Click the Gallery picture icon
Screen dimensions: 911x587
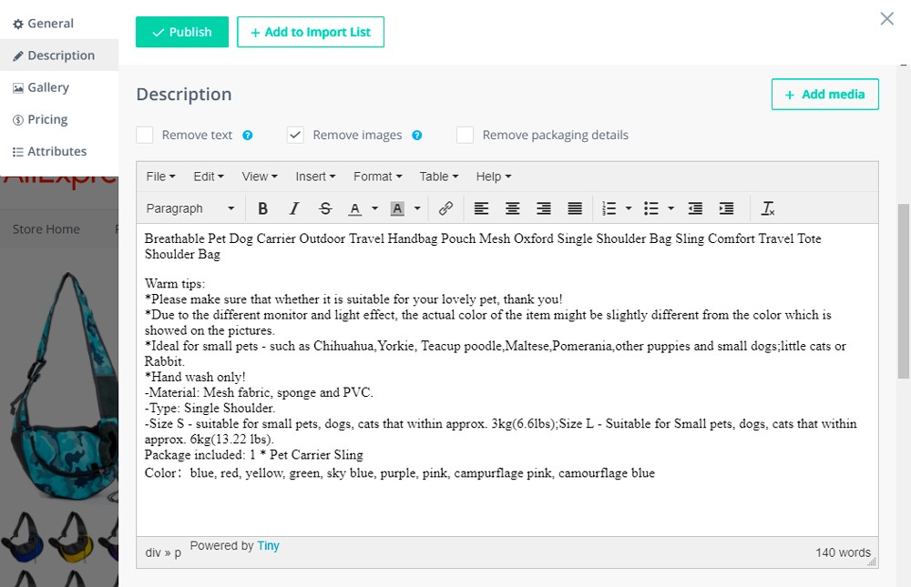[x=18, y=87]
